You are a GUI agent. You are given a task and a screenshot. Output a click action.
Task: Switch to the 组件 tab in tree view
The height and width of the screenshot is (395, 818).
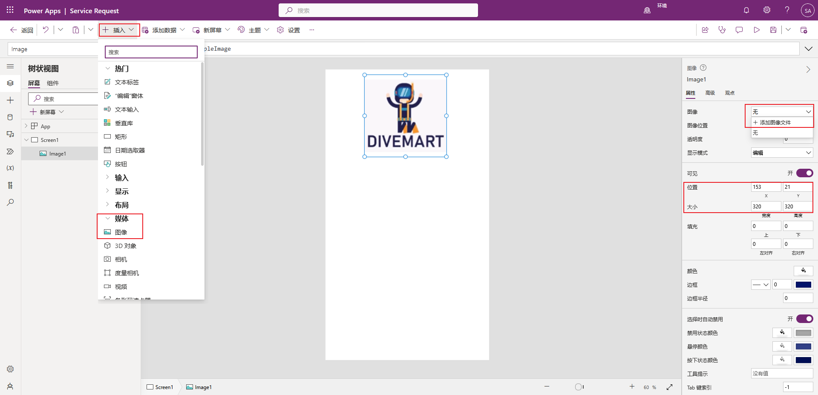pyautogui.click(x=53, y=83)
